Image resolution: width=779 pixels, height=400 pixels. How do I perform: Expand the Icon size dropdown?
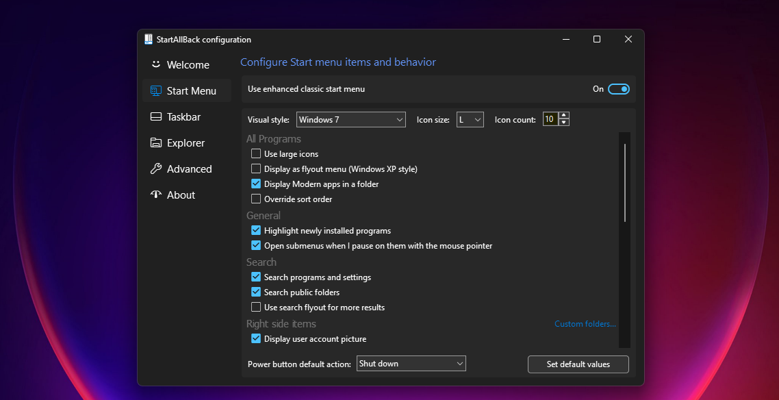pos(470,120)
